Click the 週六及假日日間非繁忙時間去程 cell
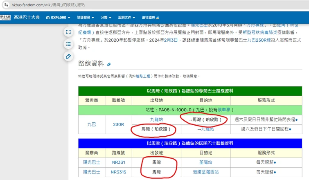 266,119
